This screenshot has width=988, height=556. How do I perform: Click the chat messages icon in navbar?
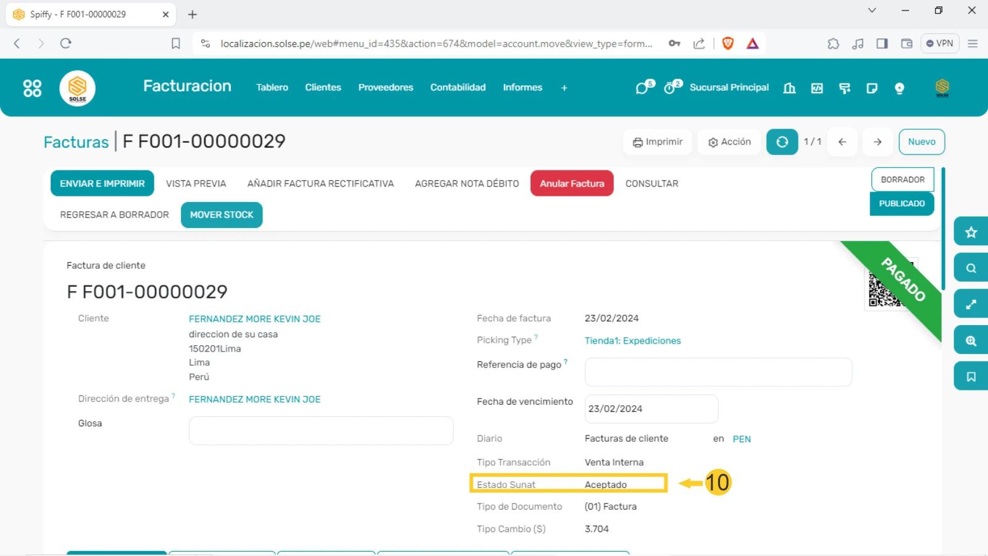point(643,88)
